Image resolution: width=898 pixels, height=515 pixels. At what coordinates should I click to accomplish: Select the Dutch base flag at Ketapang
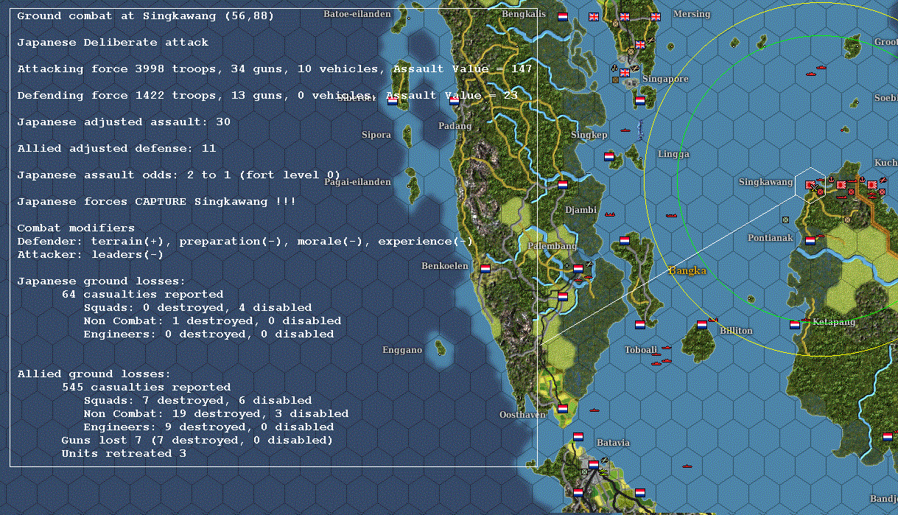click(795, 324)
